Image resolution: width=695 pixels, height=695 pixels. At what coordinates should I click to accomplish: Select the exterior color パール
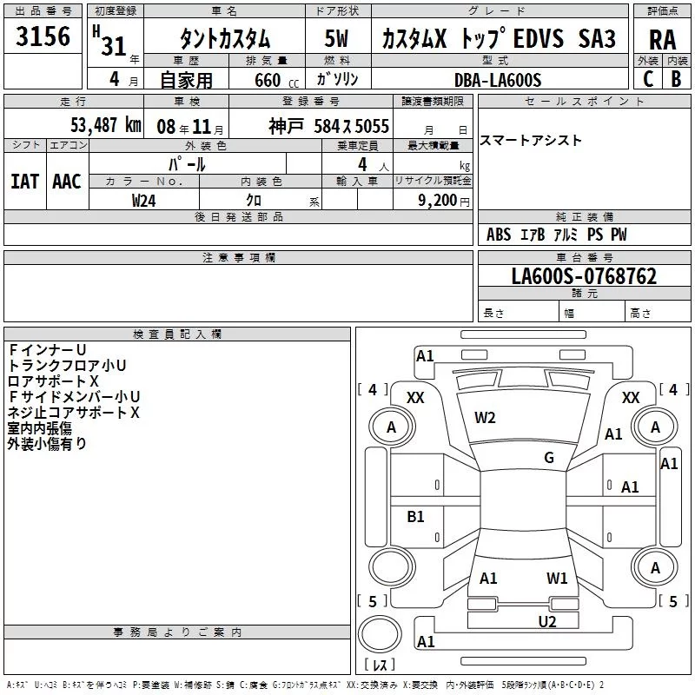pos(187,164)
